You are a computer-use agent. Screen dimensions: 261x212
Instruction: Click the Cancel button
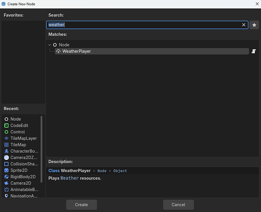click(x=178, y=204)
